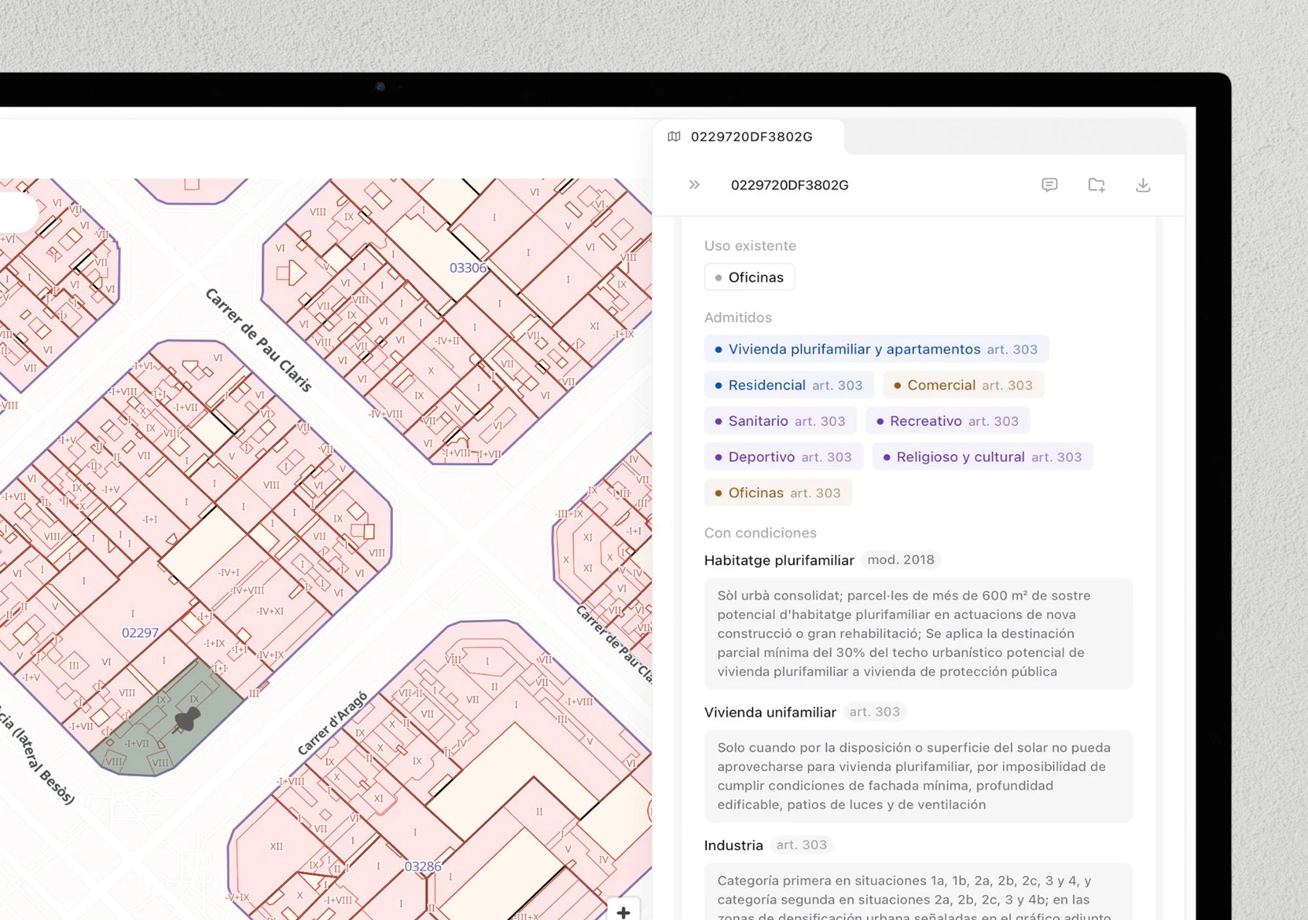Download the parcel report icon
Image resolution: width=1308 pixels, height=920 pixels.
(x=1143, y=185)
